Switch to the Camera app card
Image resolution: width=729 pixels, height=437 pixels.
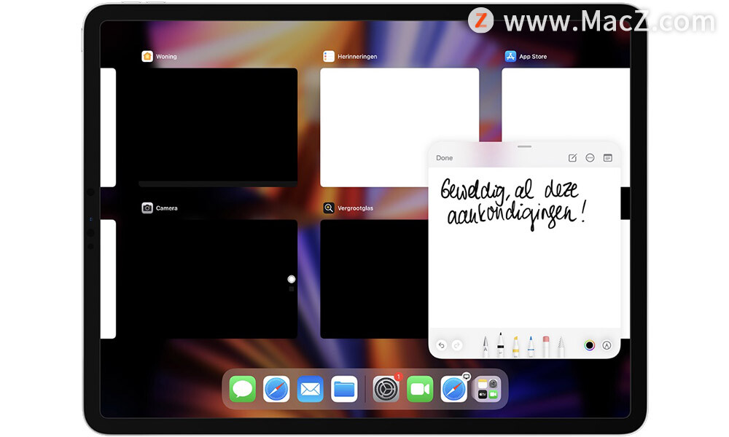point(218,279)
